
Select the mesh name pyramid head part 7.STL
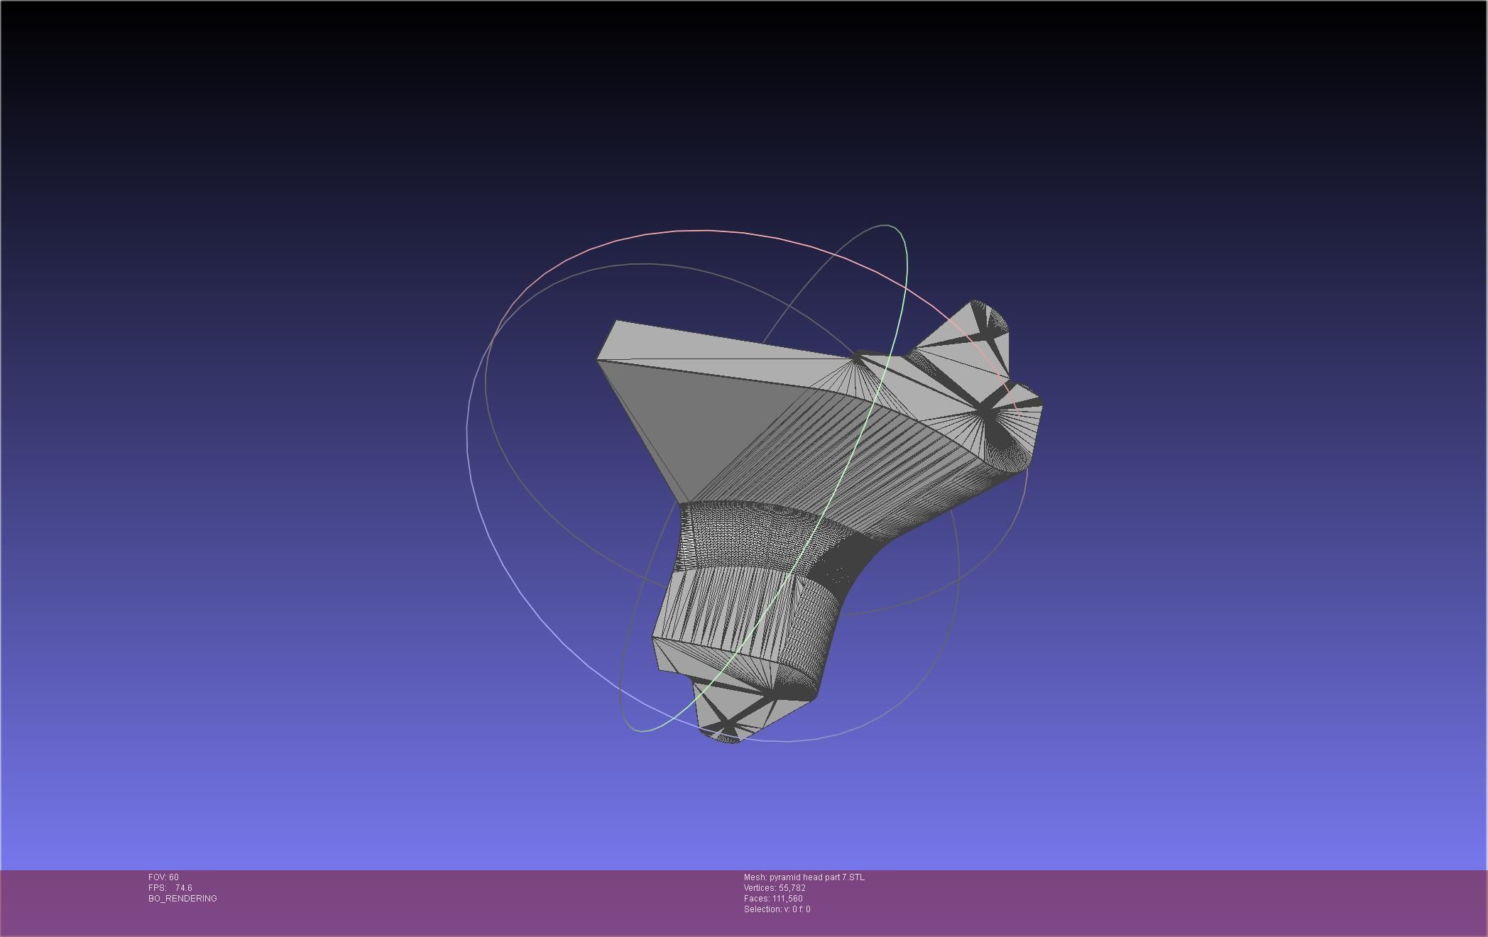816,877
